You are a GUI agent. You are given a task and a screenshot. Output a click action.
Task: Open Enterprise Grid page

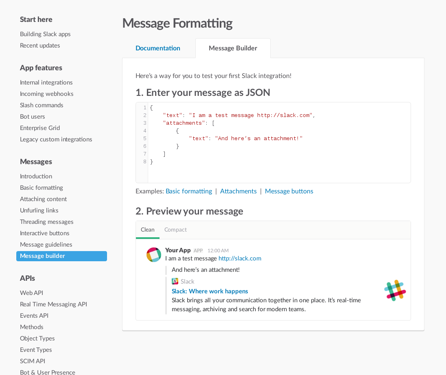(40, 128)
